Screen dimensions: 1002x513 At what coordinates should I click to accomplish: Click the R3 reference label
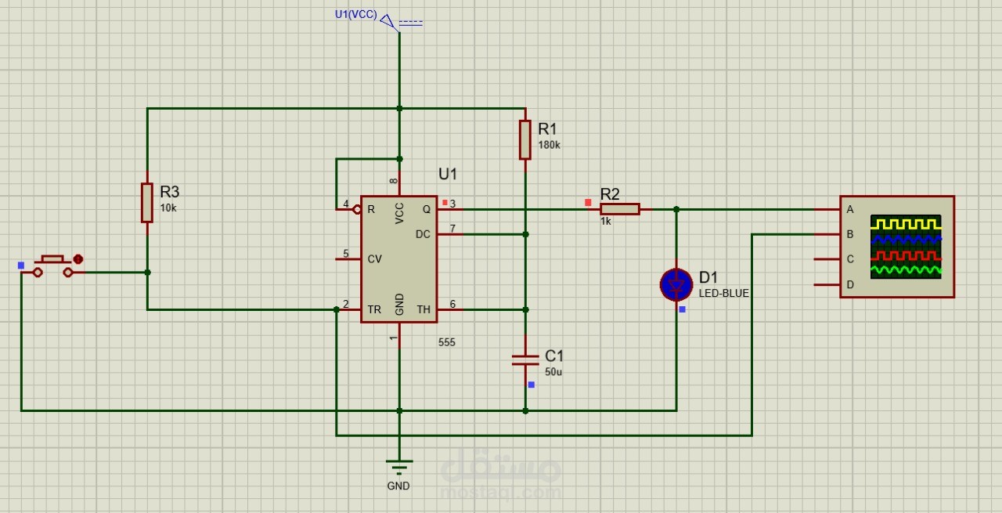point(170,192)
